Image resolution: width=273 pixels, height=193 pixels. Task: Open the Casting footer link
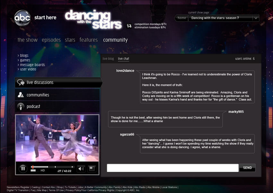[36, 187]
